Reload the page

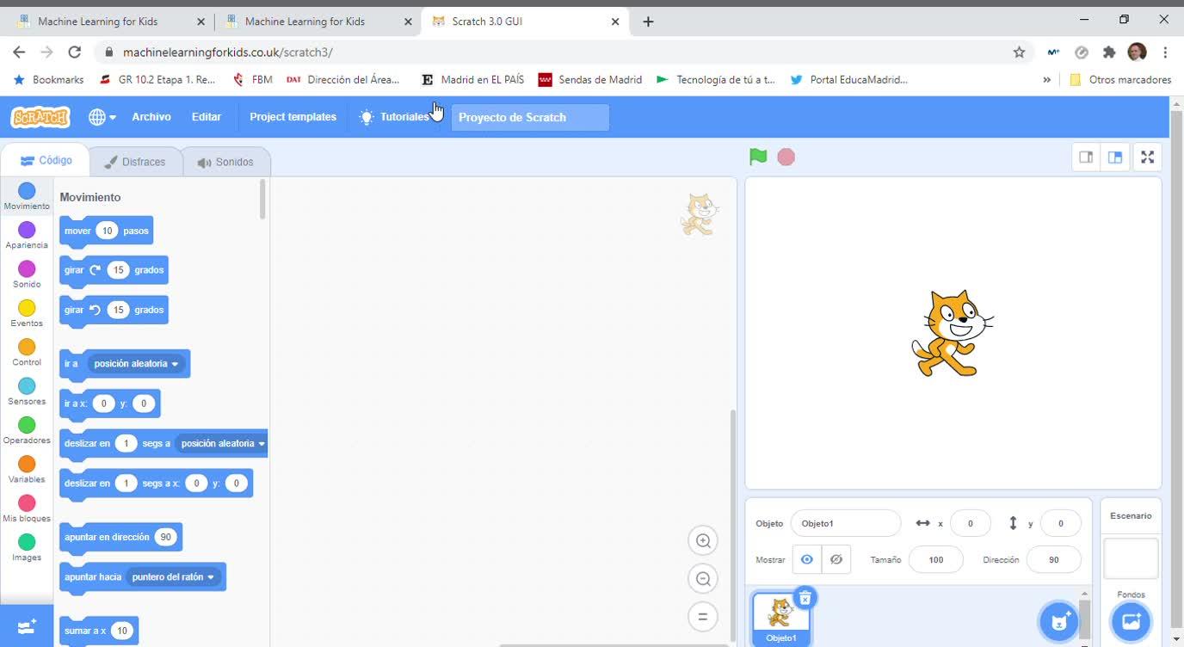pos(75,52)
